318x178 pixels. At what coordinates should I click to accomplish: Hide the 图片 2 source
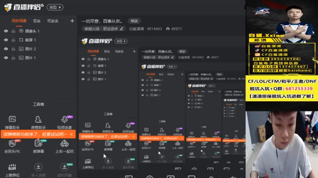(6, 49)
